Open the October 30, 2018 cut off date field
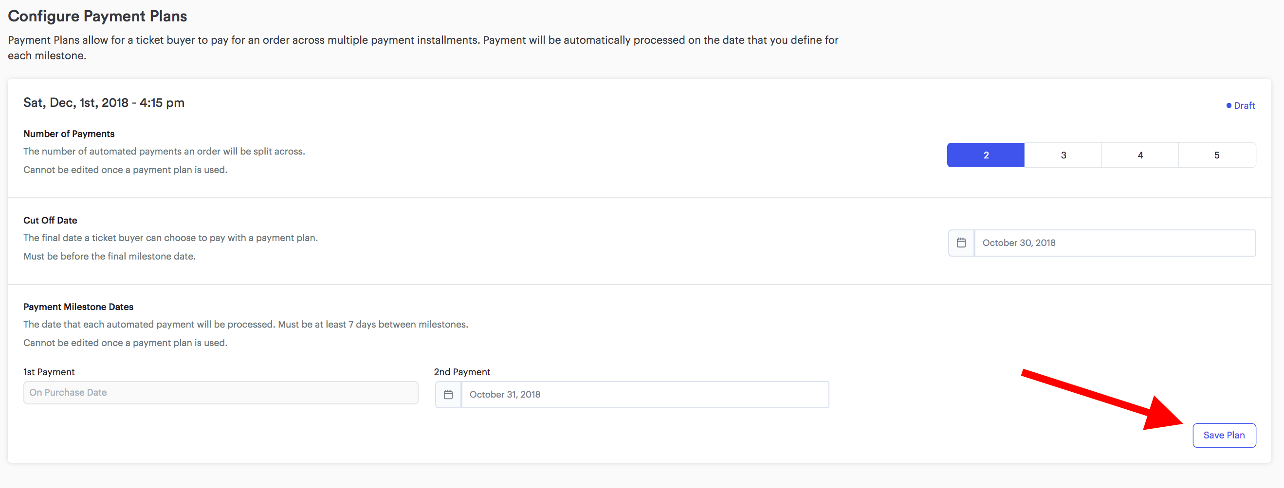This screenshot has height=488, width=1284. 1115,243
